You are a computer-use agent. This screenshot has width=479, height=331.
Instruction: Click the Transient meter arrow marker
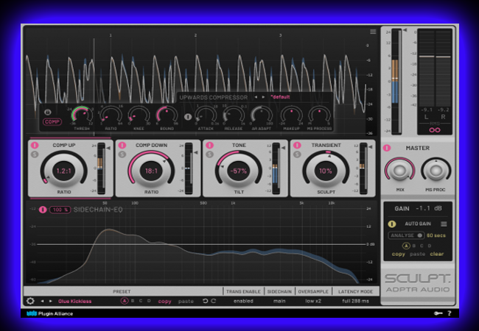click(x=371, y=147)
